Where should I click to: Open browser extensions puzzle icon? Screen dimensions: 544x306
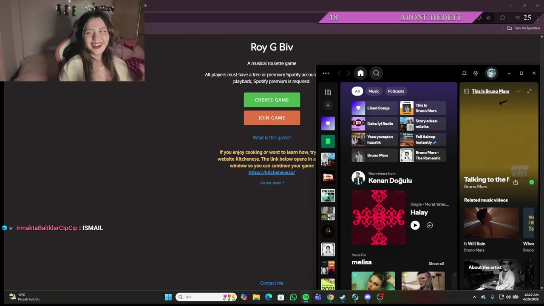pyautogui.click(x=502, y=18)
